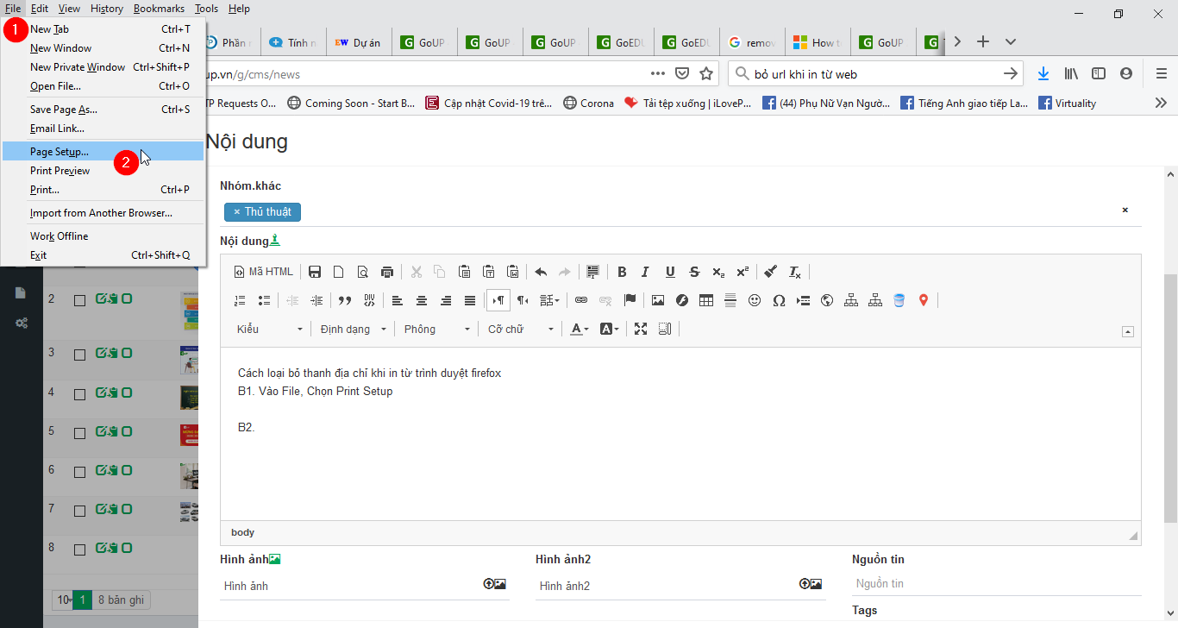Insert a smiley emoticon

pyautogui.click(x=755, y=300)
